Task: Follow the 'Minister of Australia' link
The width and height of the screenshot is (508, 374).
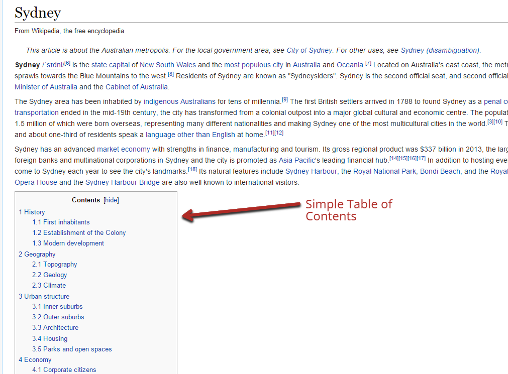Action: tap(46, 87)
